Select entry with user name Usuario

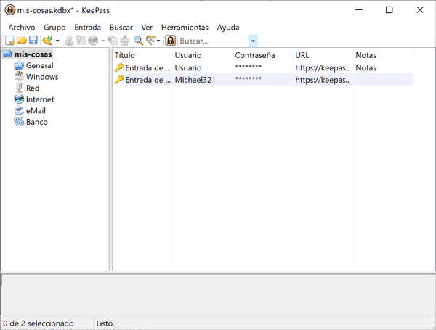pos(263,67)
